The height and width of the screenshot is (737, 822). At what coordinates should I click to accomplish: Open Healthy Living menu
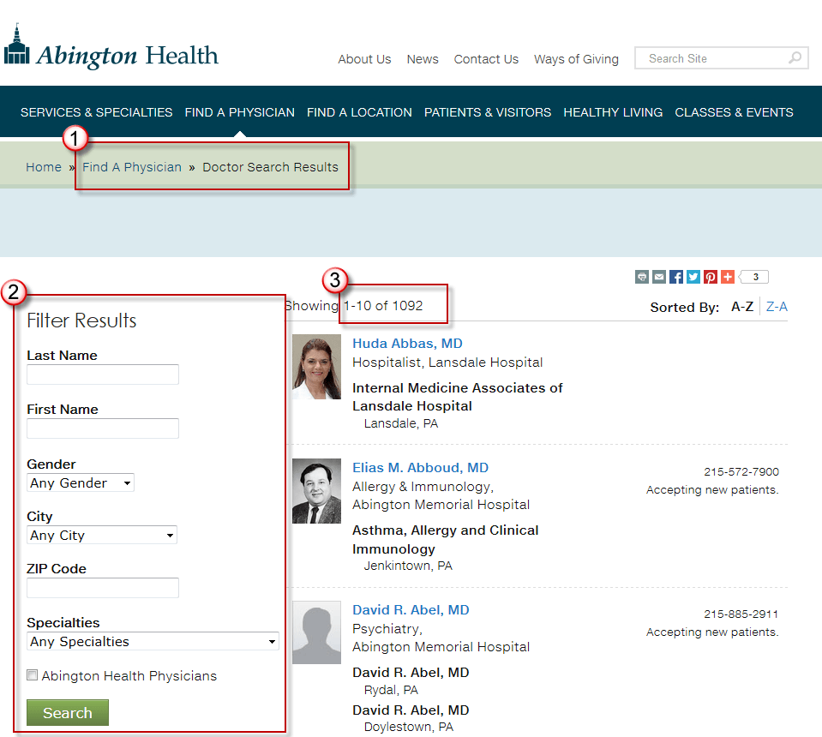[x=613, y=112]
